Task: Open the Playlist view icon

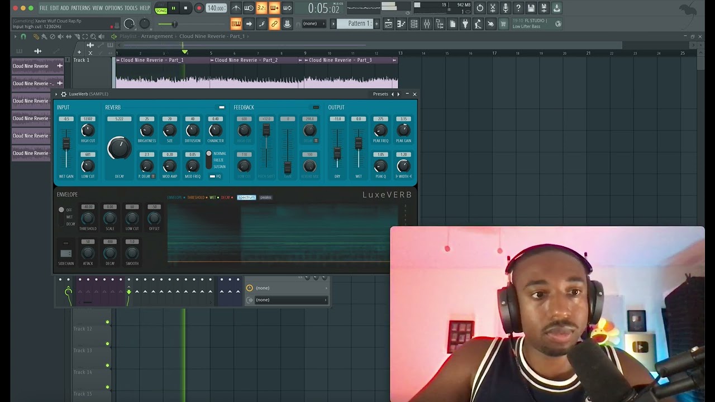Action: 388,23
